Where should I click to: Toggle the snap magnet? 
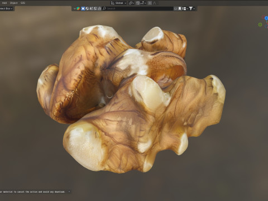click(138, 3)
